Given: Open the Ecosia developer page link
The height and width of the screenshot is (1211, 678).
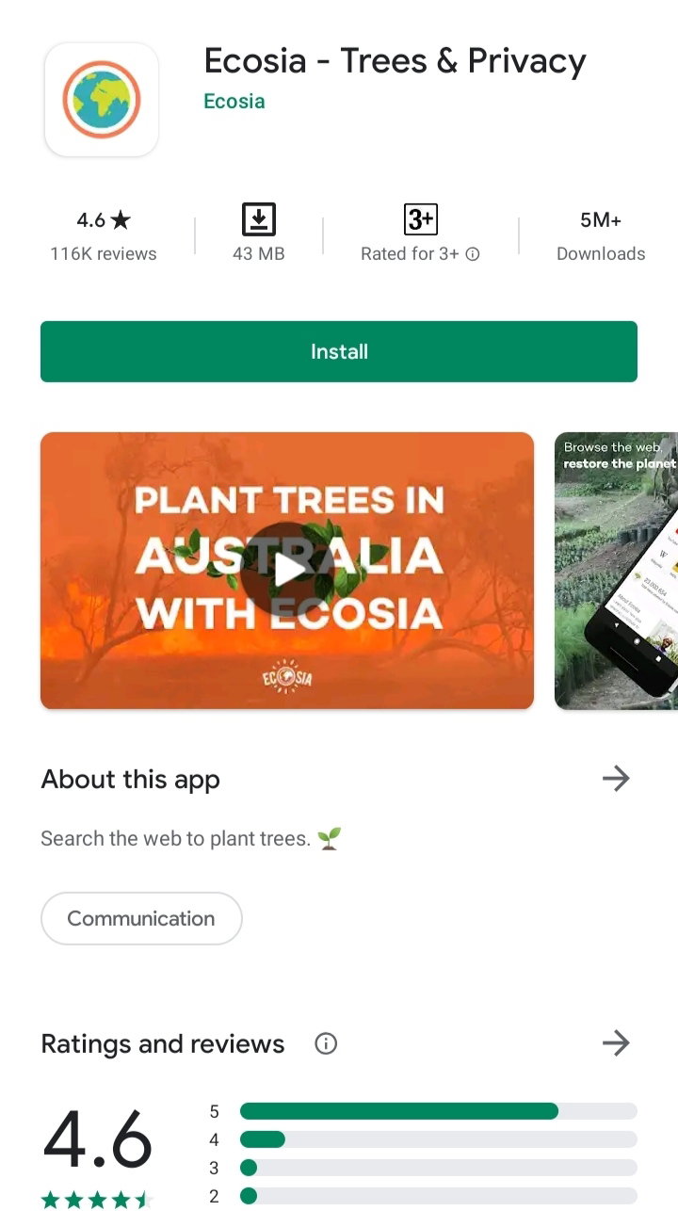Looking at the screenshot, I should click(x=234, y=102).
